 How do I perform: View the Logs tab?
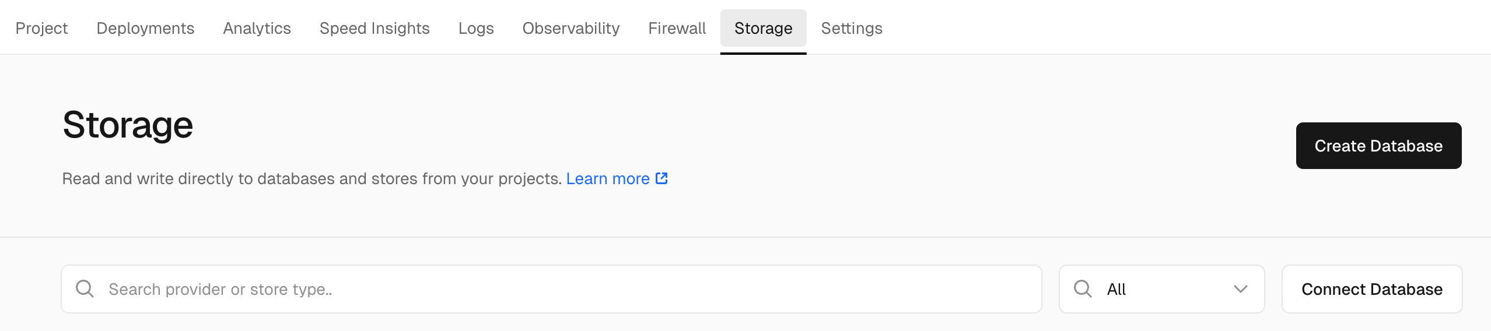coord(476,28)
